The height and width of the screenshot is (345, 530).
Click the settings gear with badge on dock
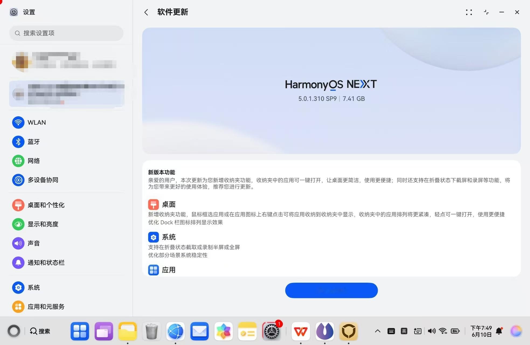coord(271,331)
